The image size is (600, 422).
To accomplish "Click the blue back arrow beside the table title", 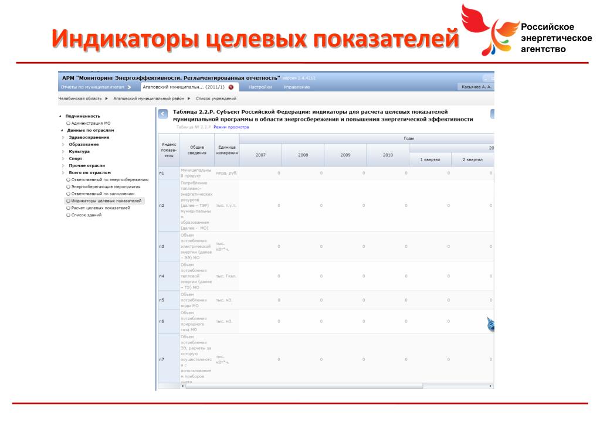I will point(163,114).
